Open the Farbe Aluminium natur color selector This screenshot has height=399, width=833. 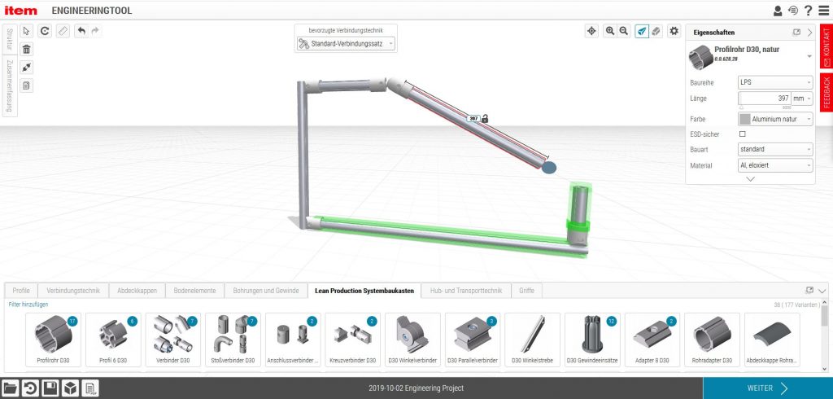click(774, 119)
